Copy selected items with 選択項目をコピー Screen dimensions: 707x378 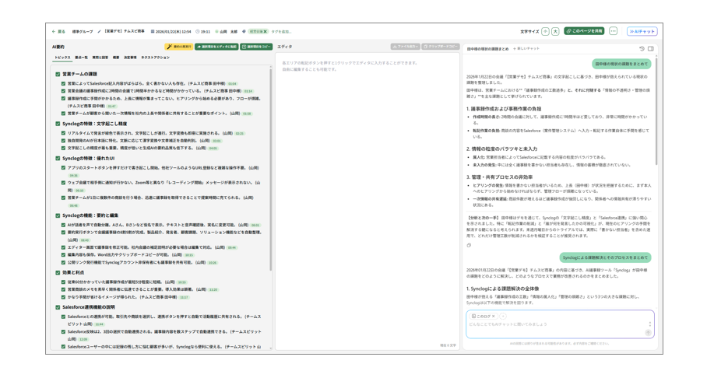tap(256, 47)
